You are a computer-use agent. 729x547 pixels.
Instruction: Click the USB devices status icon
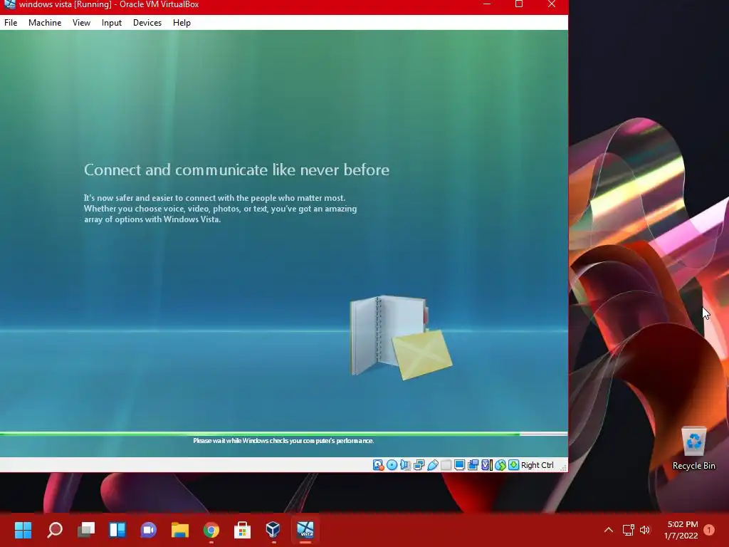click(432, 465)
